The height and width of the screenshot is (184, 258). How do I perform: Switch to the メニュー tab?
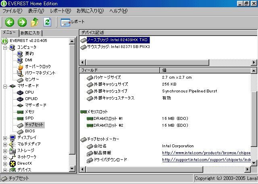point(9,32)
